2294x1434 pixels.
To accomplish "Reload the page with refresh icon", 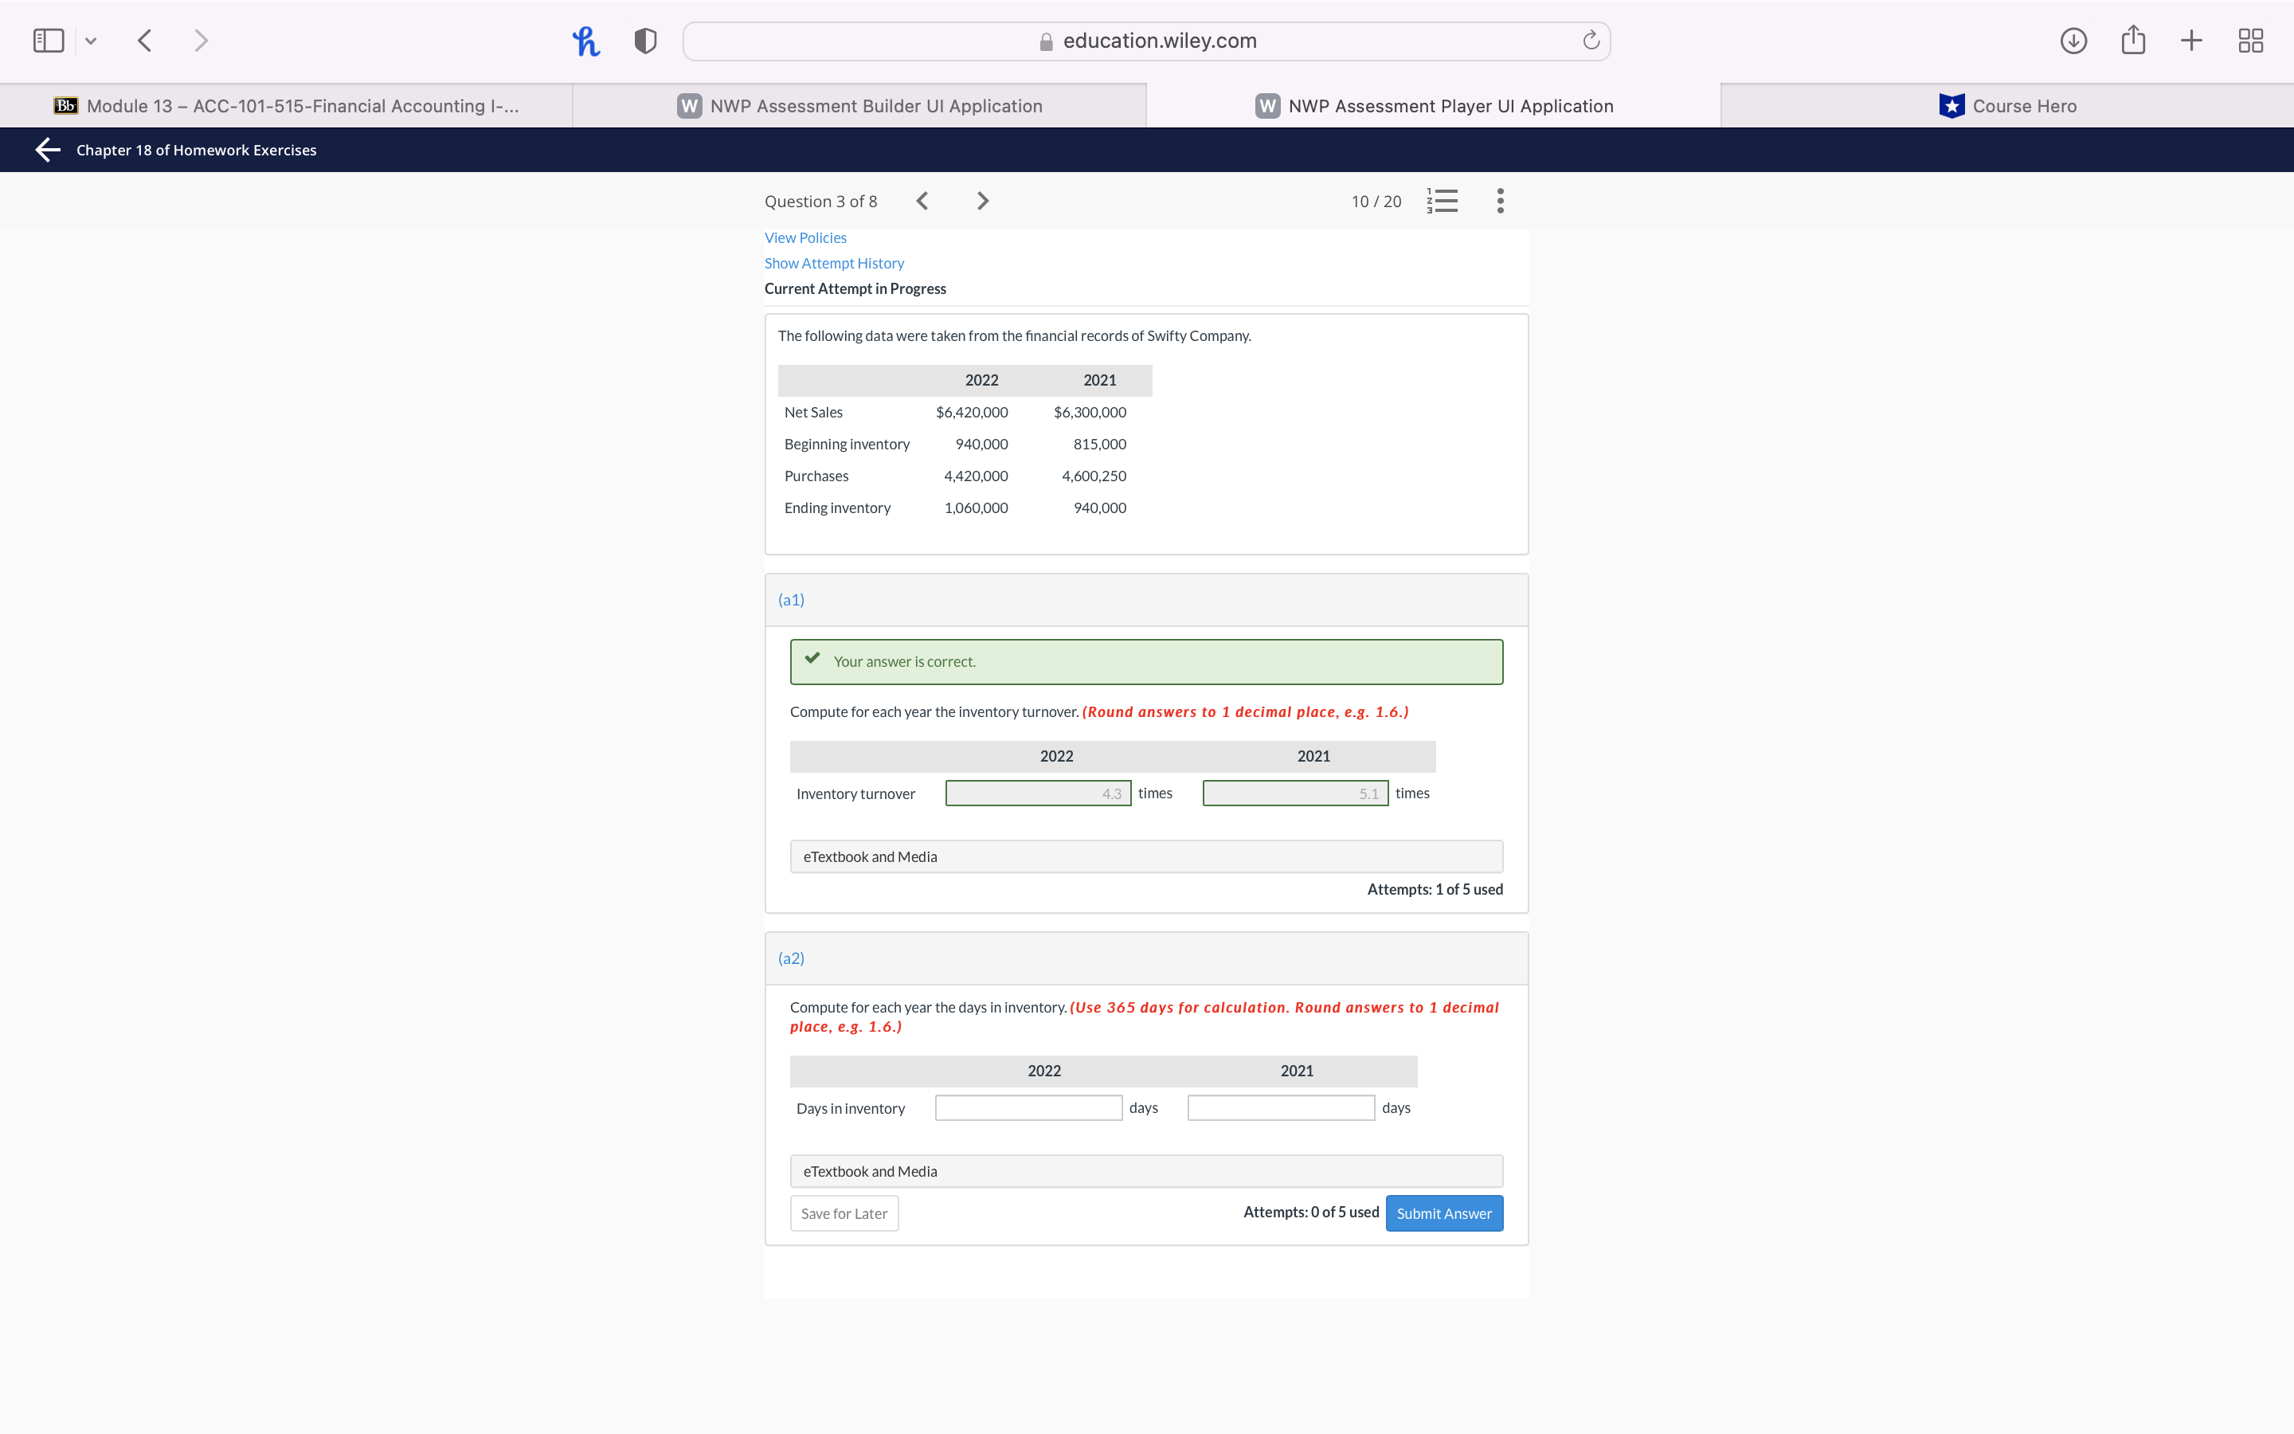I will [1591, 41].
